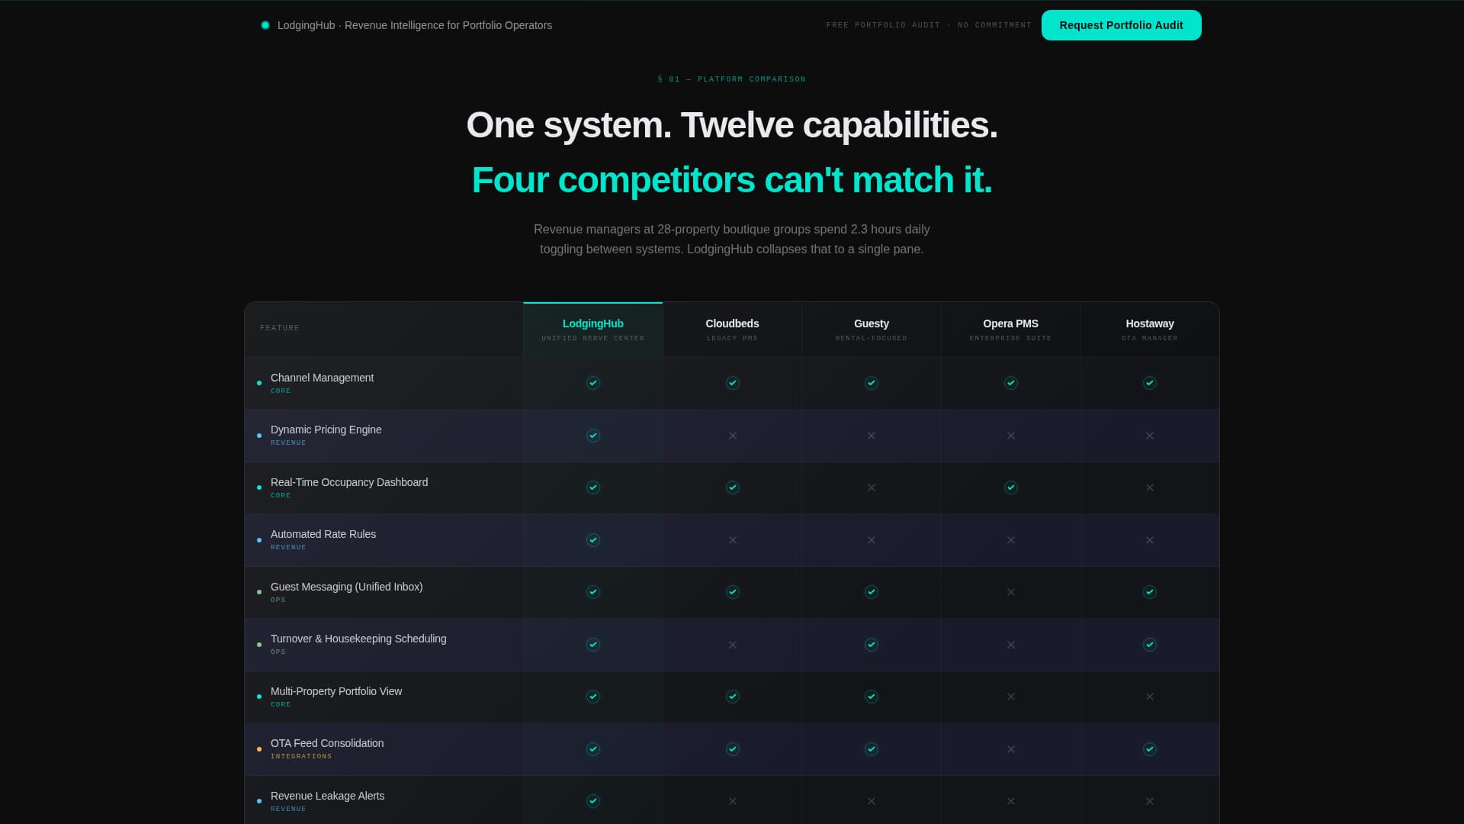Image resolution: width=1464 pixels, height=824 pixels.
Task: Select the LodgingHub column header
Action: click(x=592, y=329)
